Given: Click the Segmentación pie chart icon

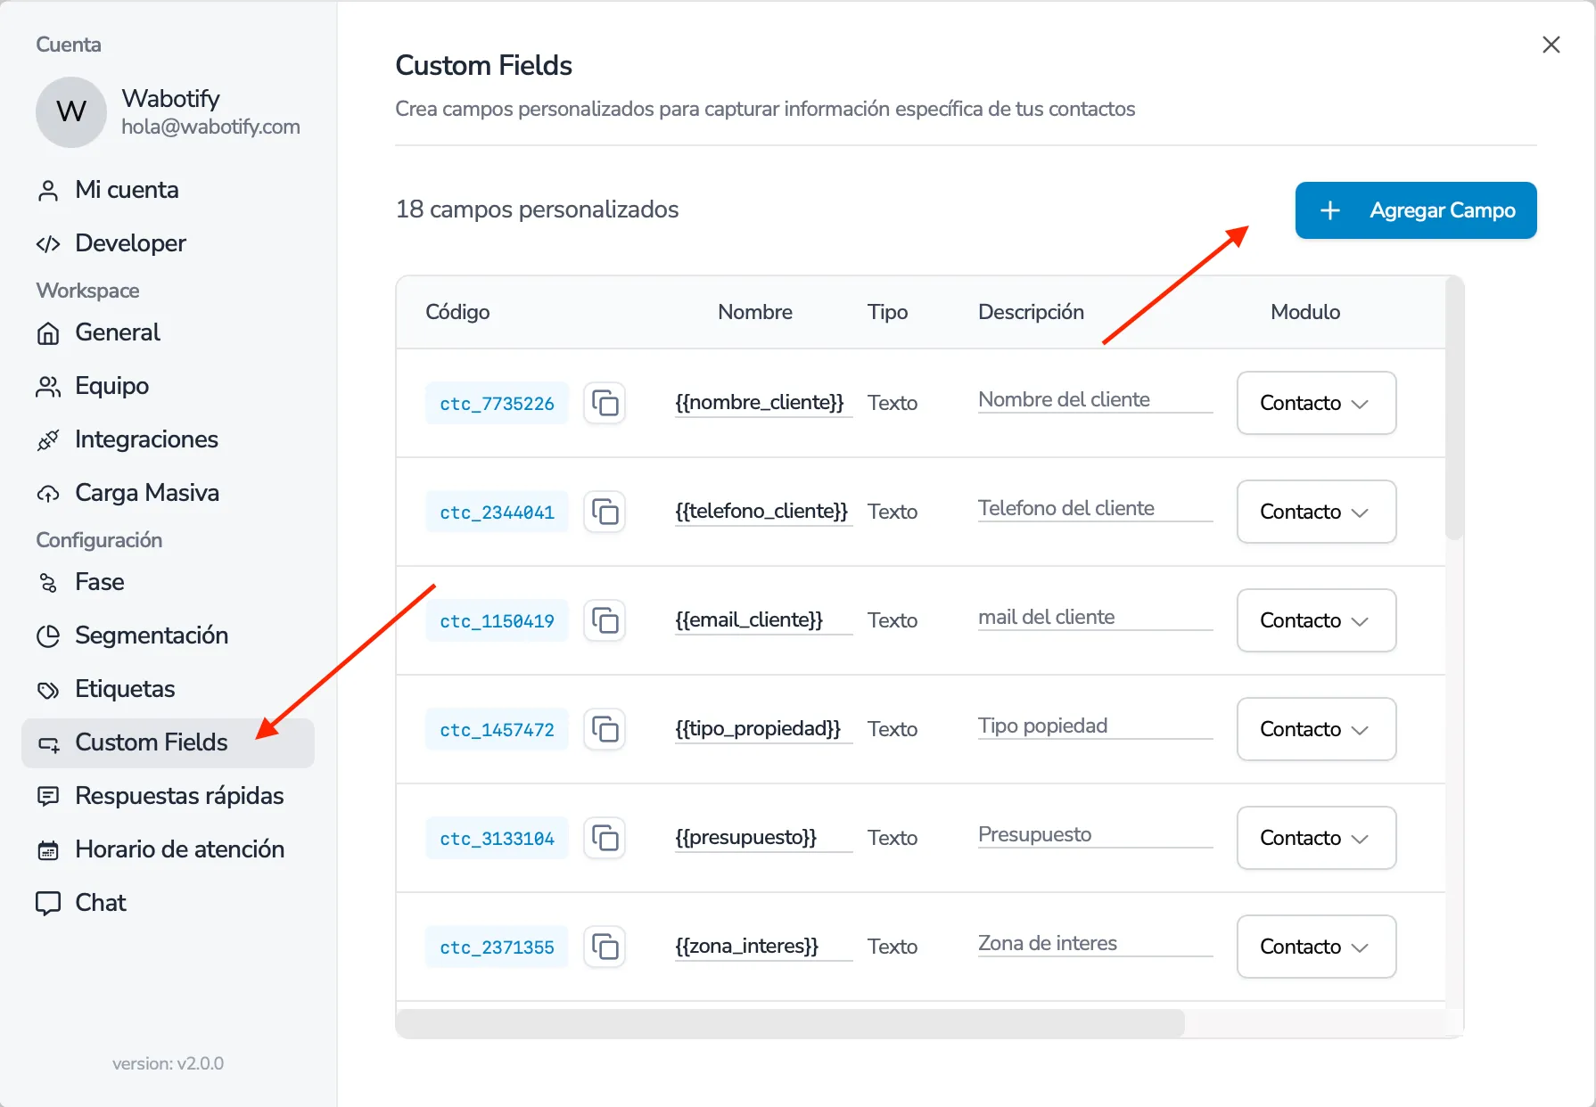Looking at the screenshot, I should [49, 635].
